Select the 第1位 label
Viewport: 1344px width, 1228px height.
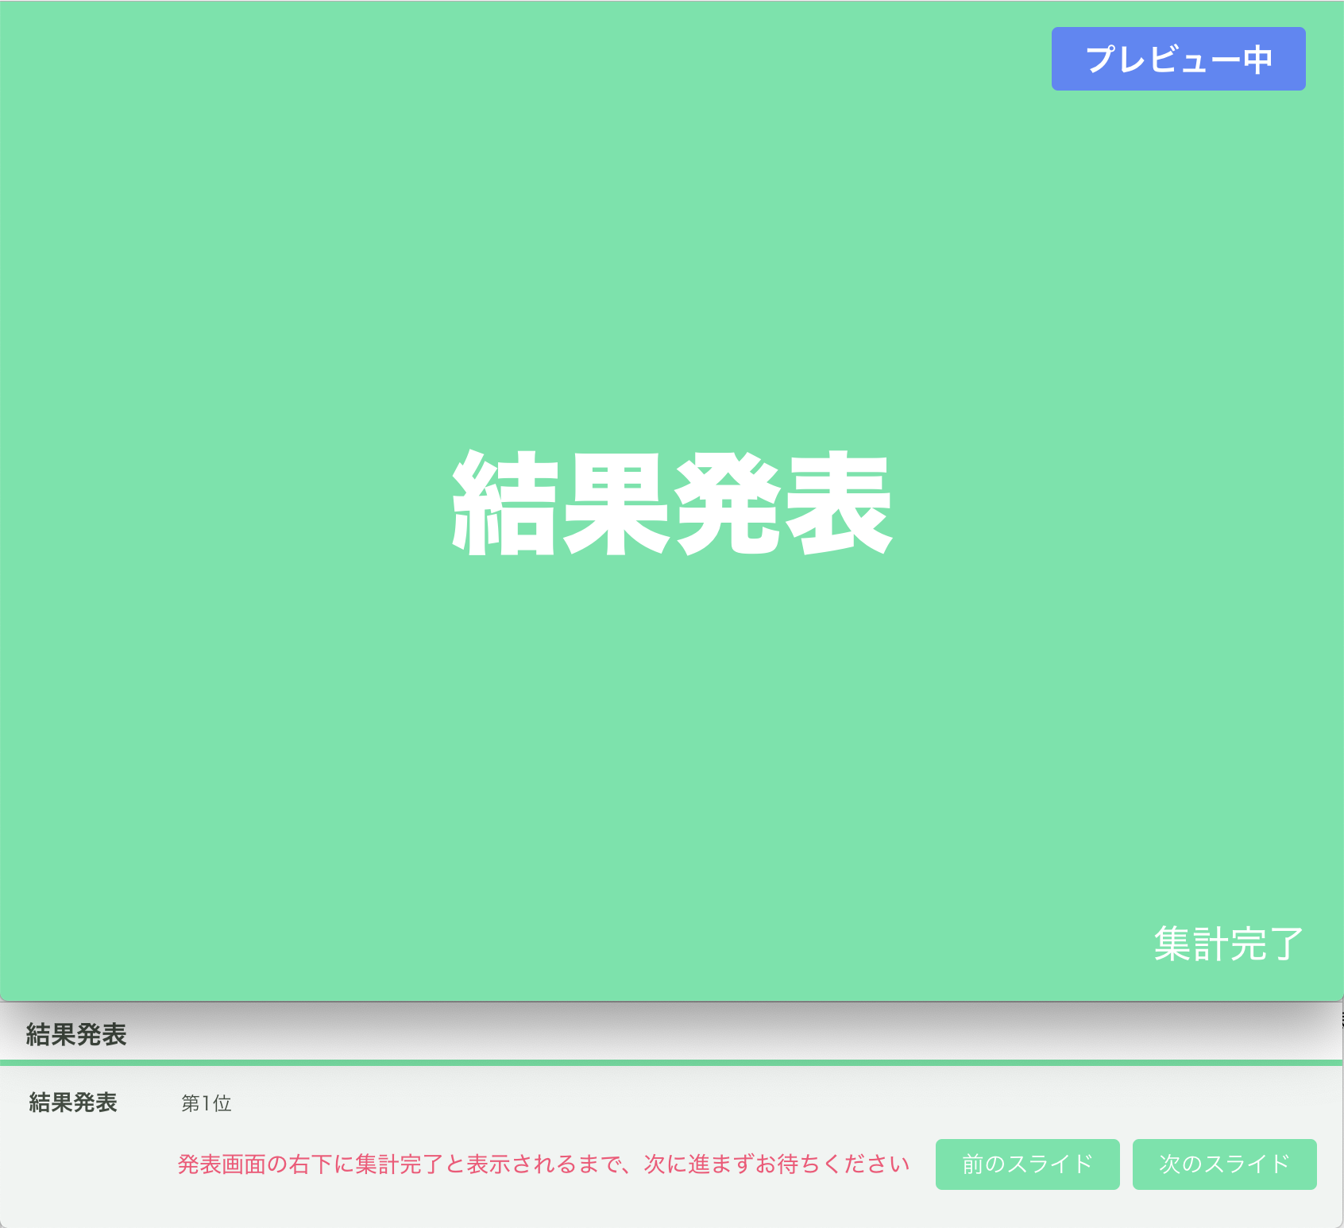tap(207, 1103)
